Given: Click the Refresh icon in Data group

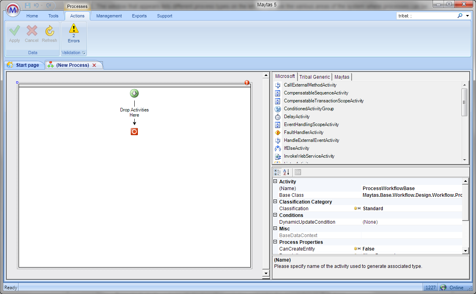Looking at the screenshot, I should pos(49,31).
